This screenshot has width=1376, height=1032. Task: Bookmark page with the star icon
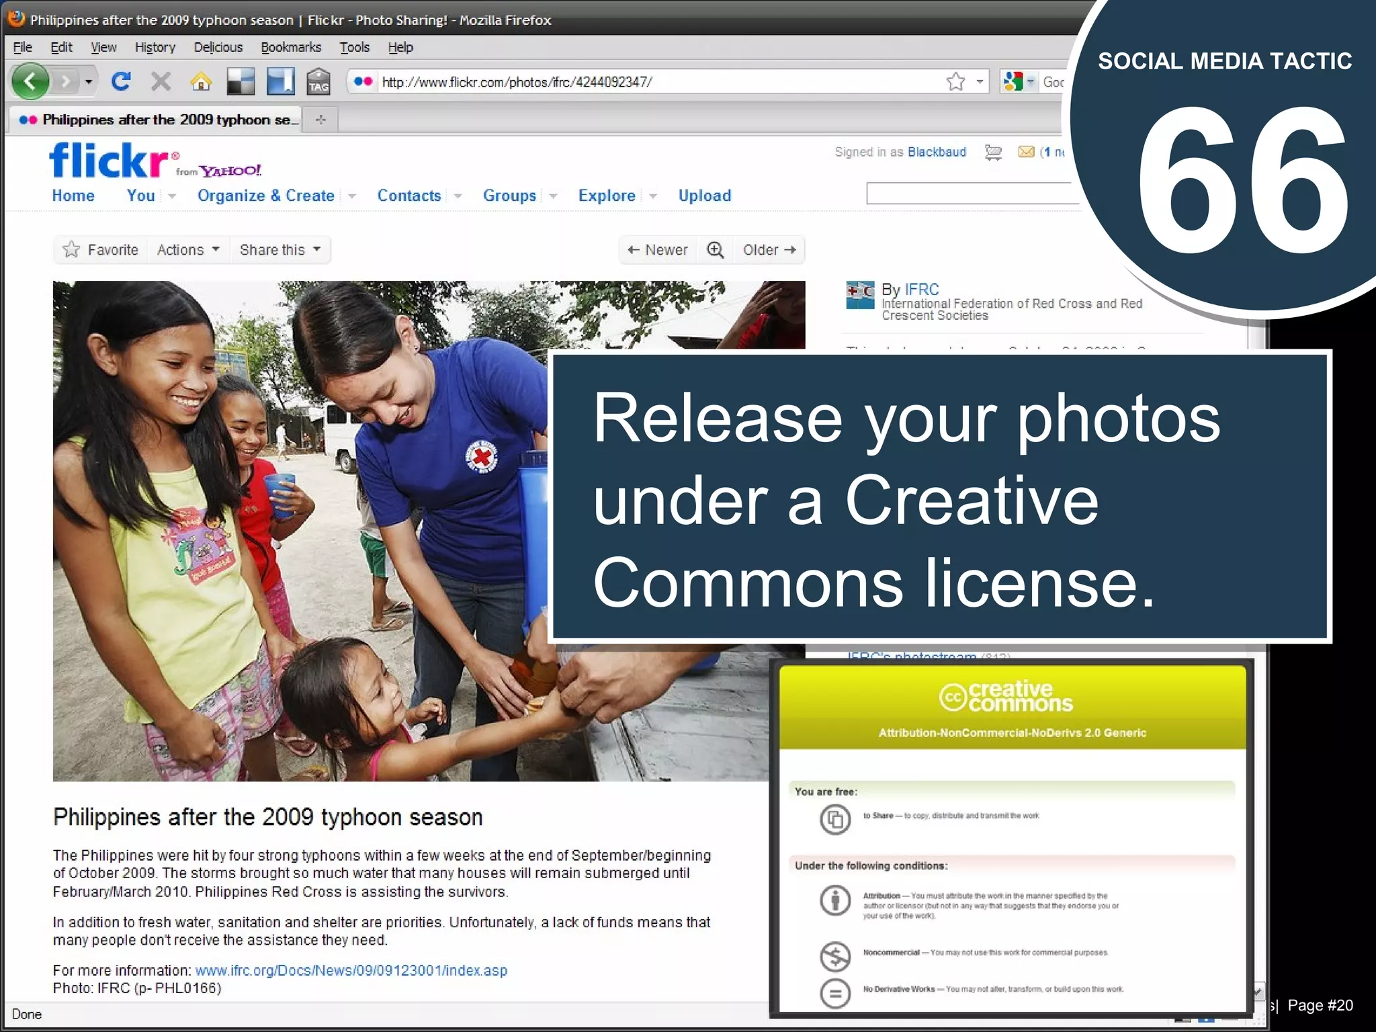955,82
